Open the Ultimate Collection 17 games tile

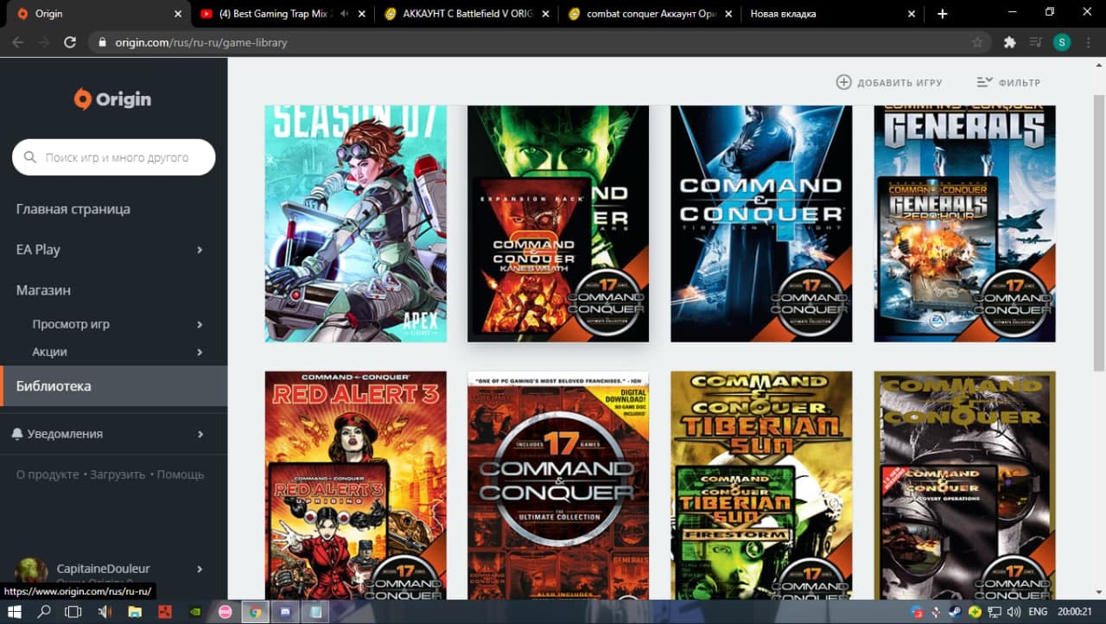(558, 486)
